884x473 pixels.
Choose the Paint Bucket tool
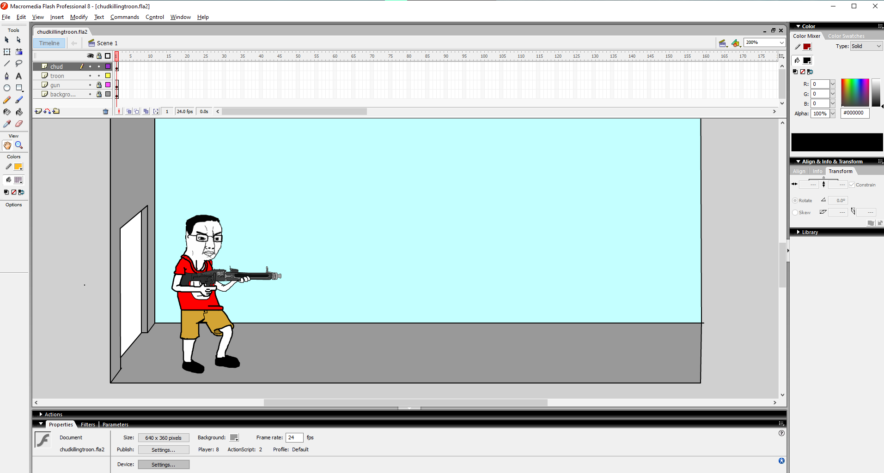[19, 112]
